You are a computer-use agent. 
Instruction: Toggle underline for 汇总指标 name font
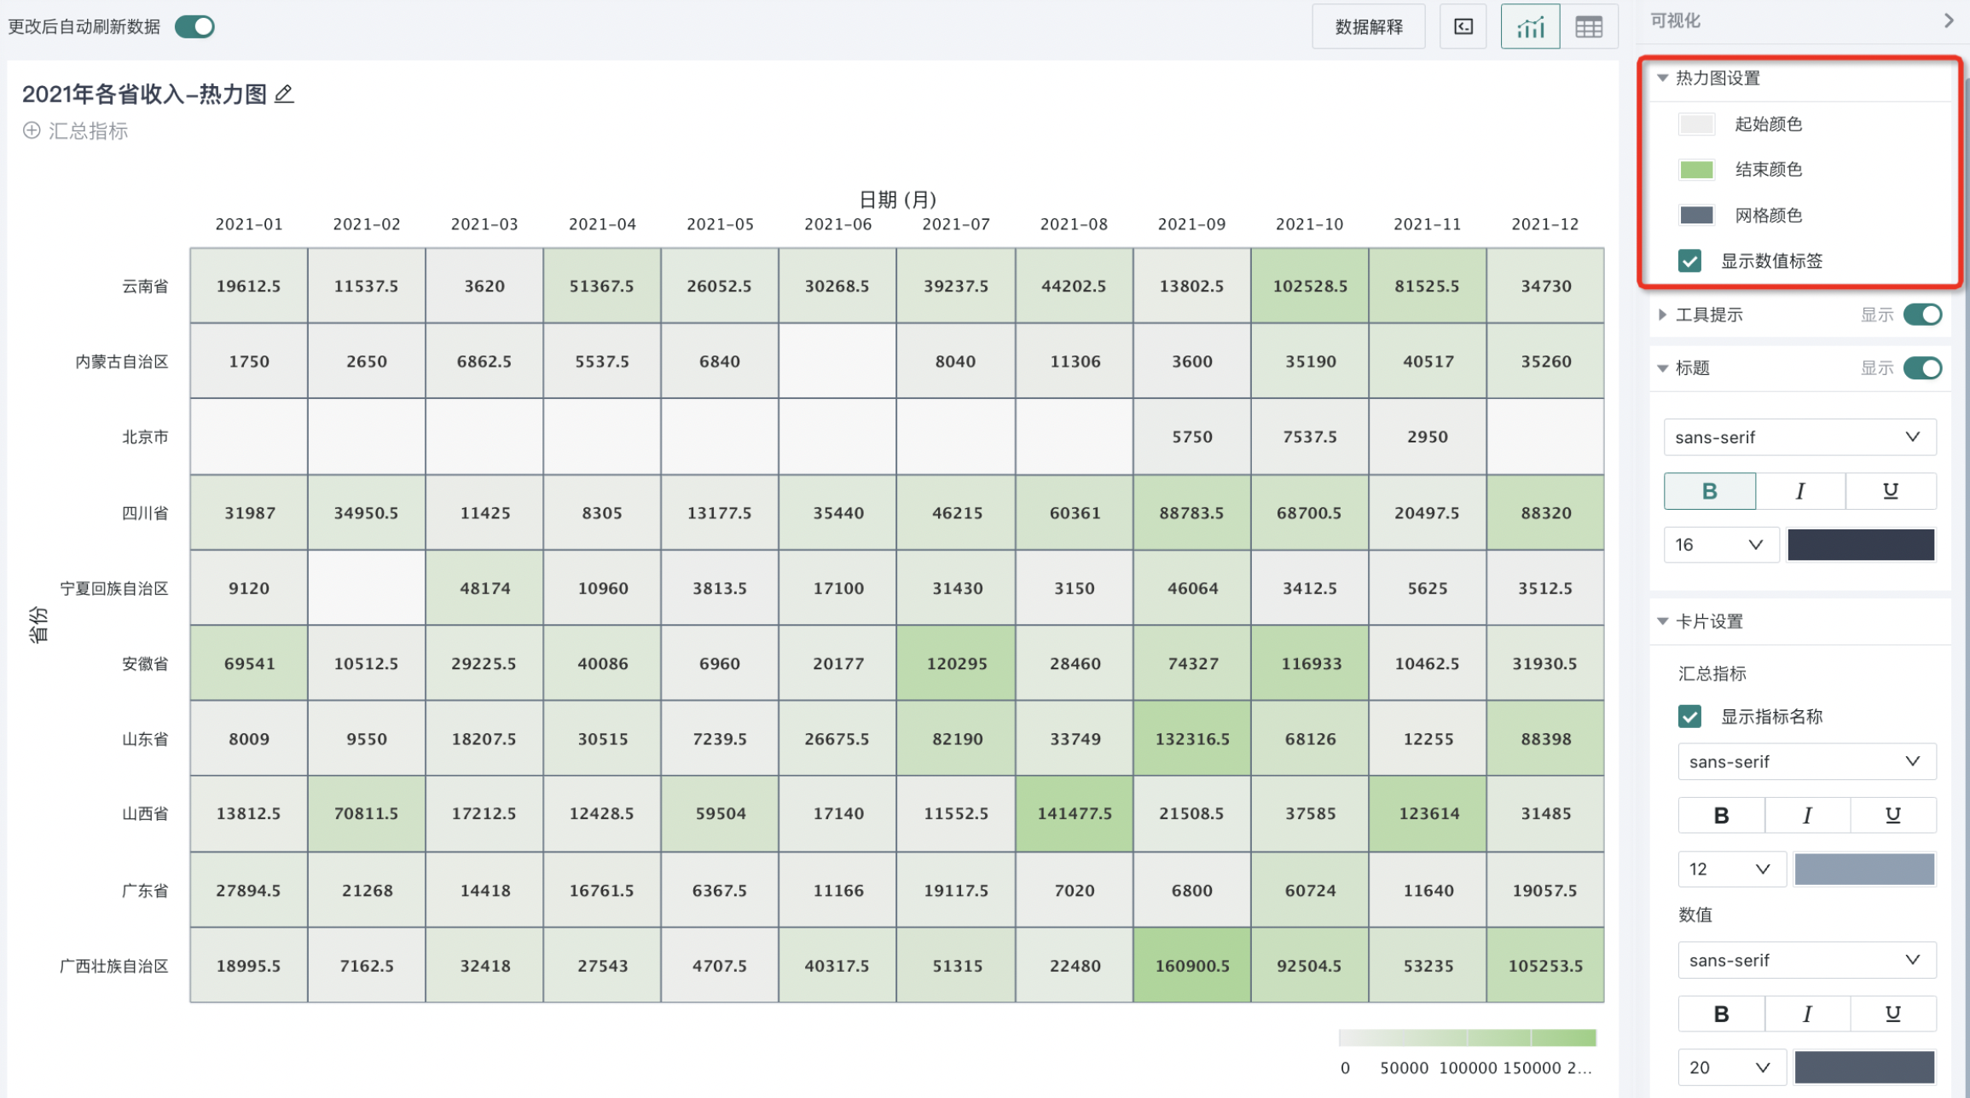1892,815
